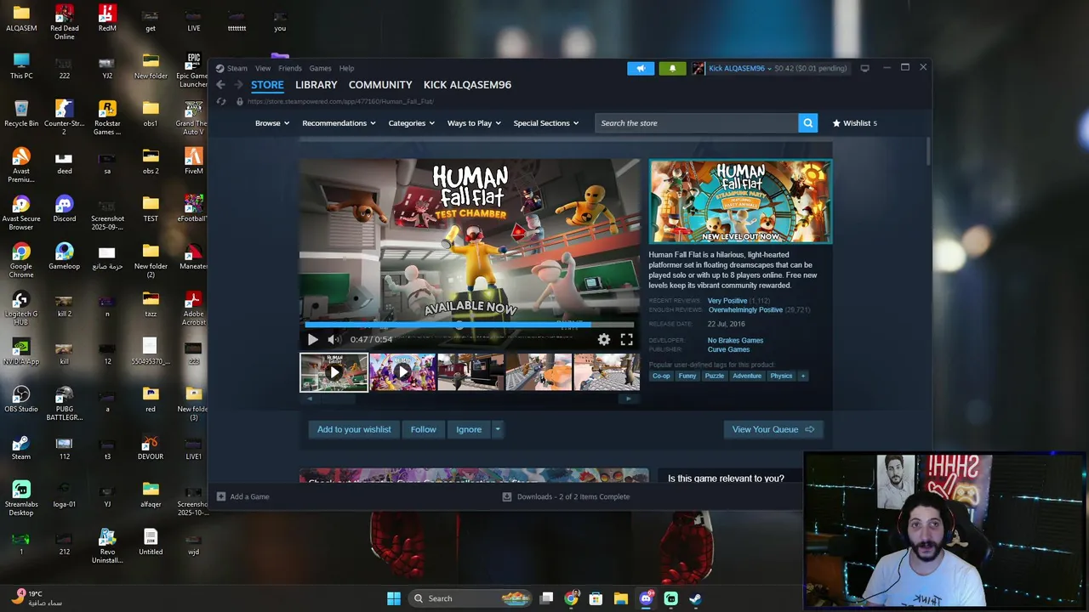Click the store search magnifier button
Image resolution: width=1089 pixels, height=612 pixels.
(807, 123)
